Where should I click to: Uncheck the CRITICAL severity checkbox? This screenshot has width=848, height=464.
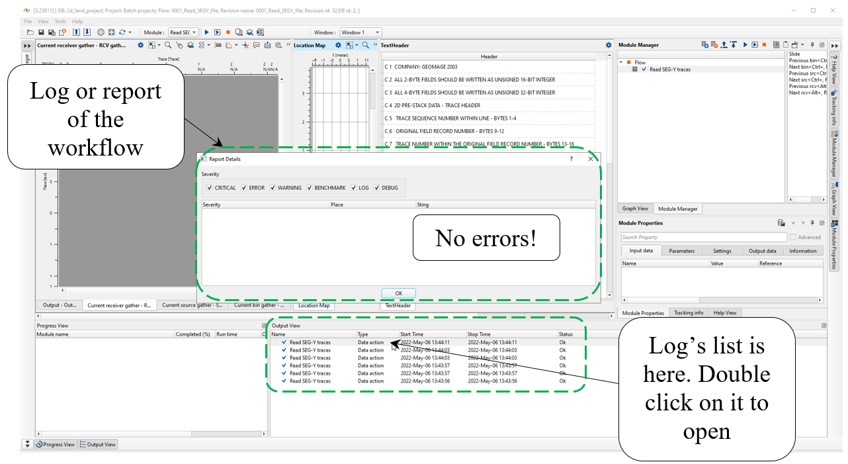[x=210, y=188]
